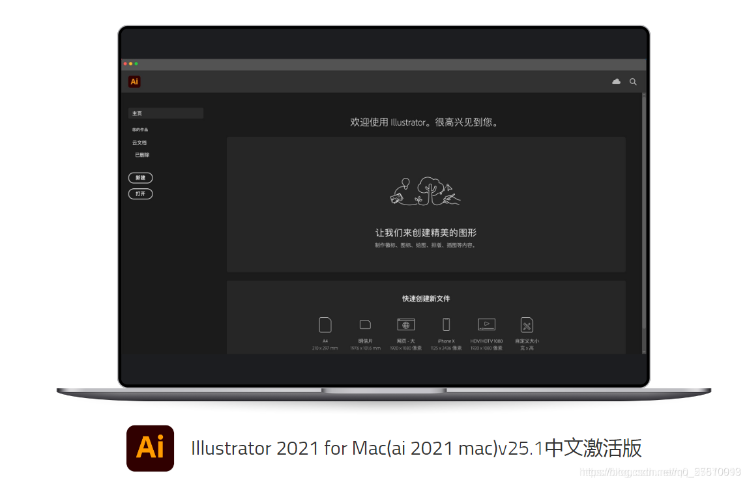
Task: Choose the 明信片 postcard preset
Action: pos(366,334)
